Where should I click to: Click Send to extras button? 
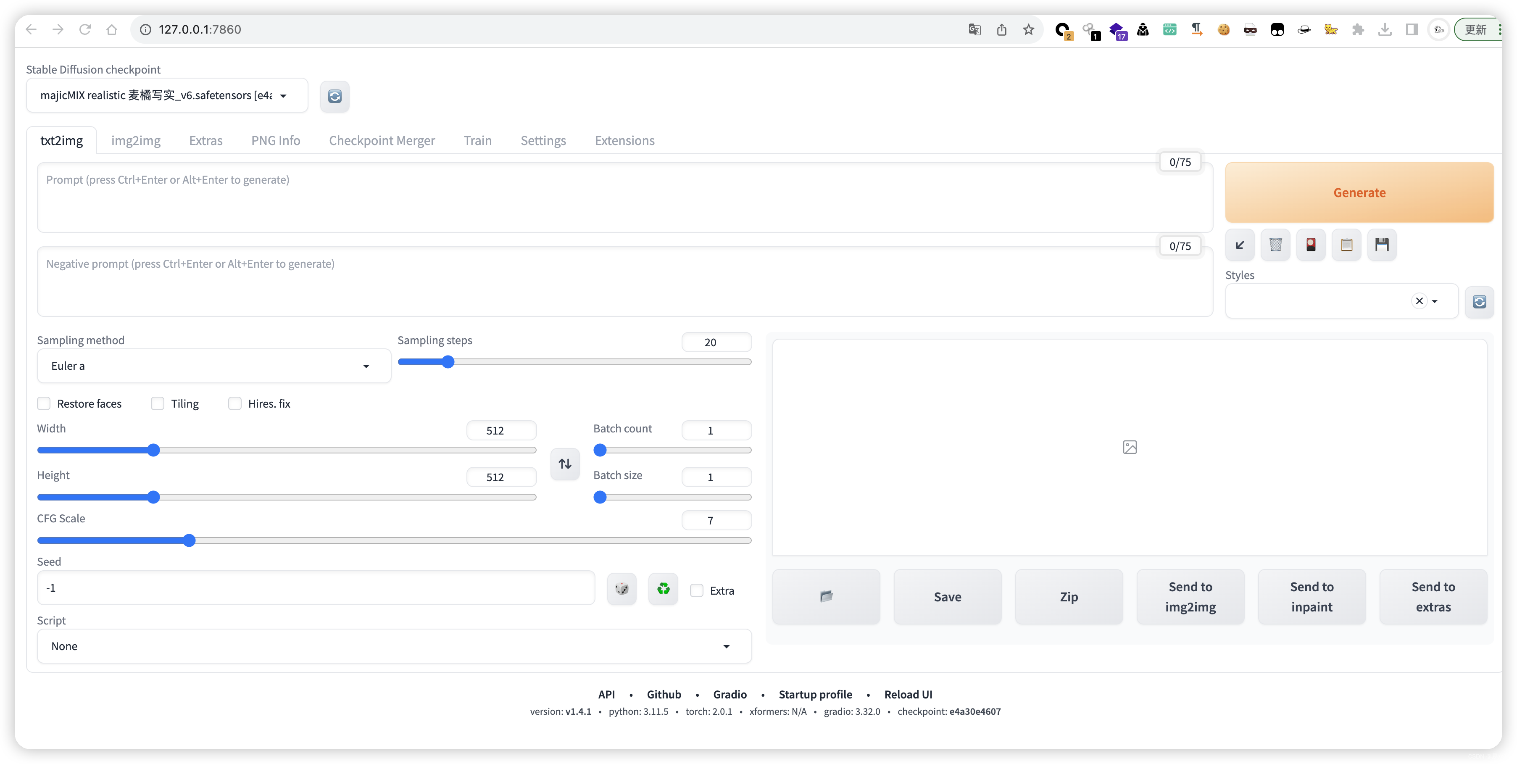[1433, 596]
